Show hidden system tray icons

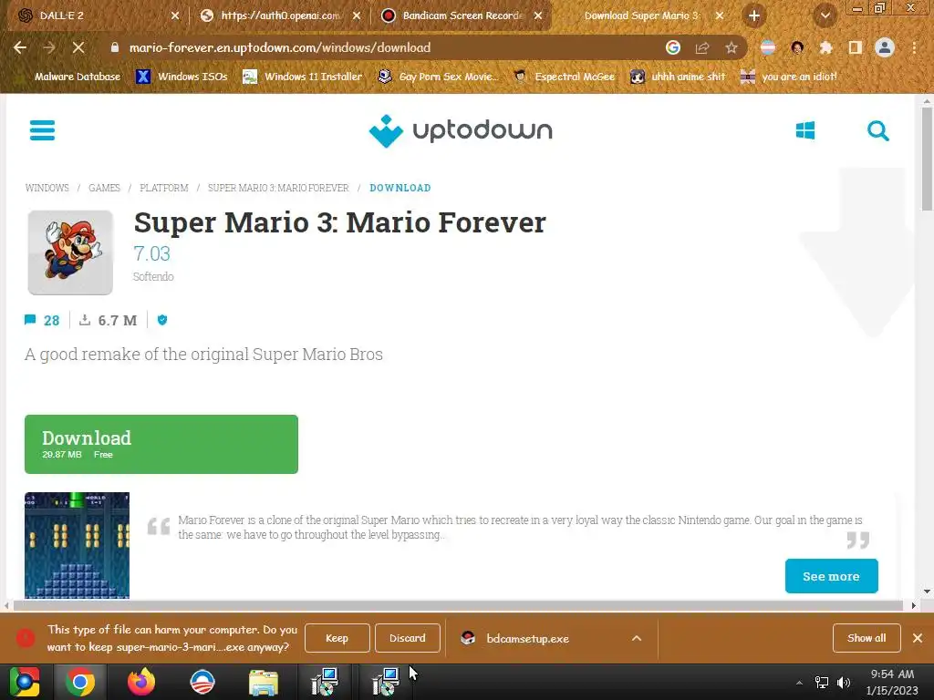pos(799,682)
